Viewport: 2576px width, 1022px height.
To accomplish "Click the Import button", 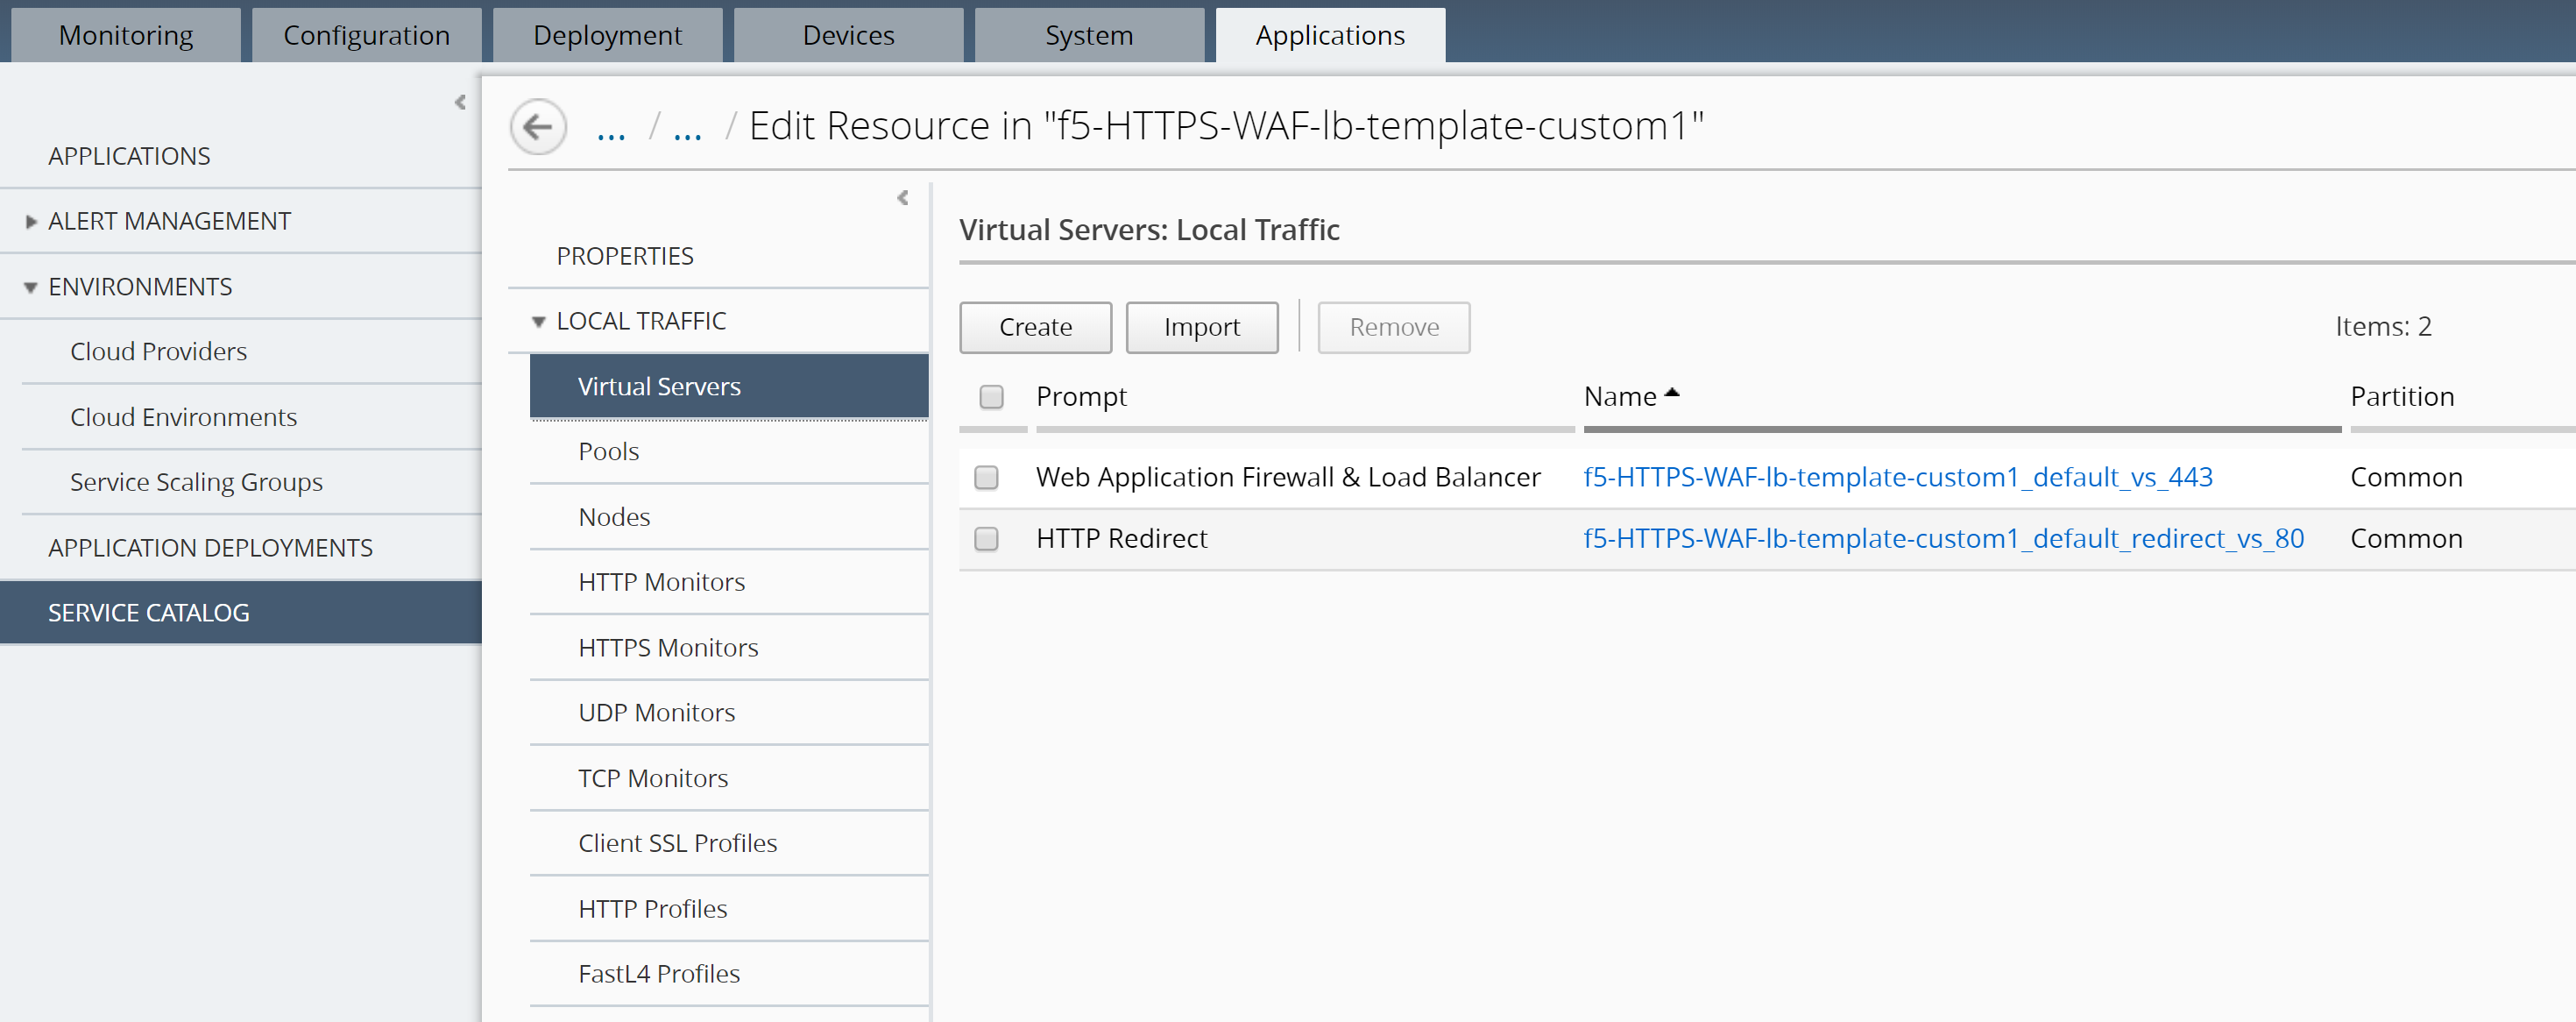I will (x=1201, y=327).
